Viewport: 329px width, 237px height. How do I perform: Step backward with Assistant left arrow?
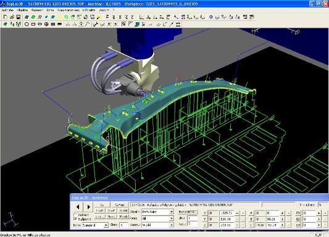point(78,207)
